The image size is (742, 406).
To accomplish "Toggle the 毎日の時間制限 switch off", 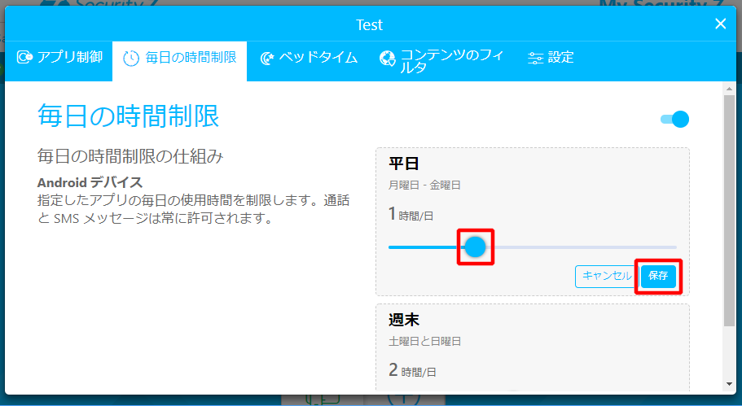I will pos(675,120).
